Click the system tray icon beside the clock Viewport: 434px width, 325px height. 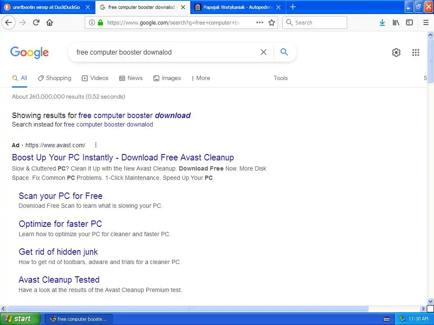(403, 319)
